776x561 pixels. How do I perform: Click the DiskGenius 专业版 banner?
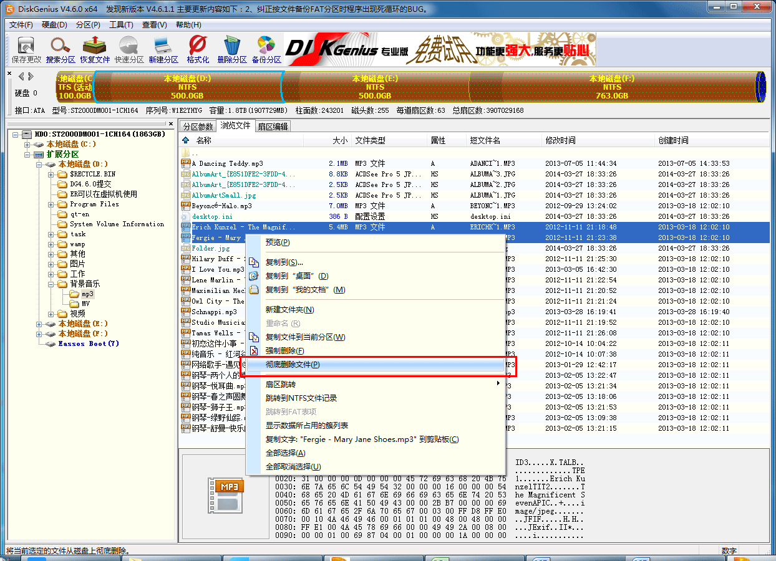pos(440,49)
